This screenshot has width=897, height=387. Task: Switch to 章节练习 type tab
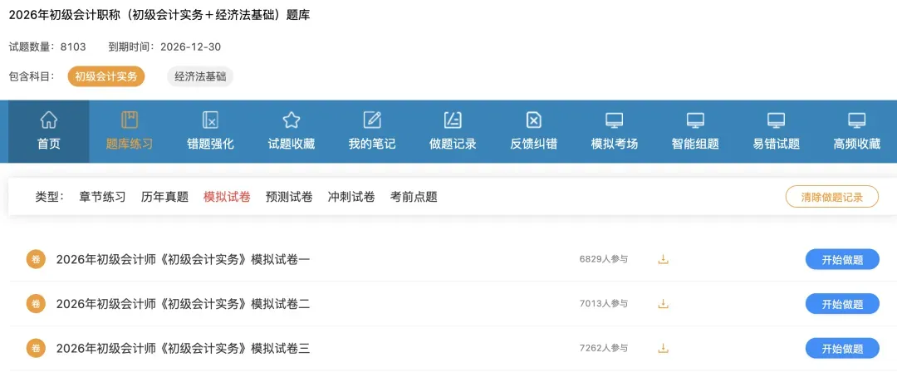pyautogui.click(x=102, y=197)
